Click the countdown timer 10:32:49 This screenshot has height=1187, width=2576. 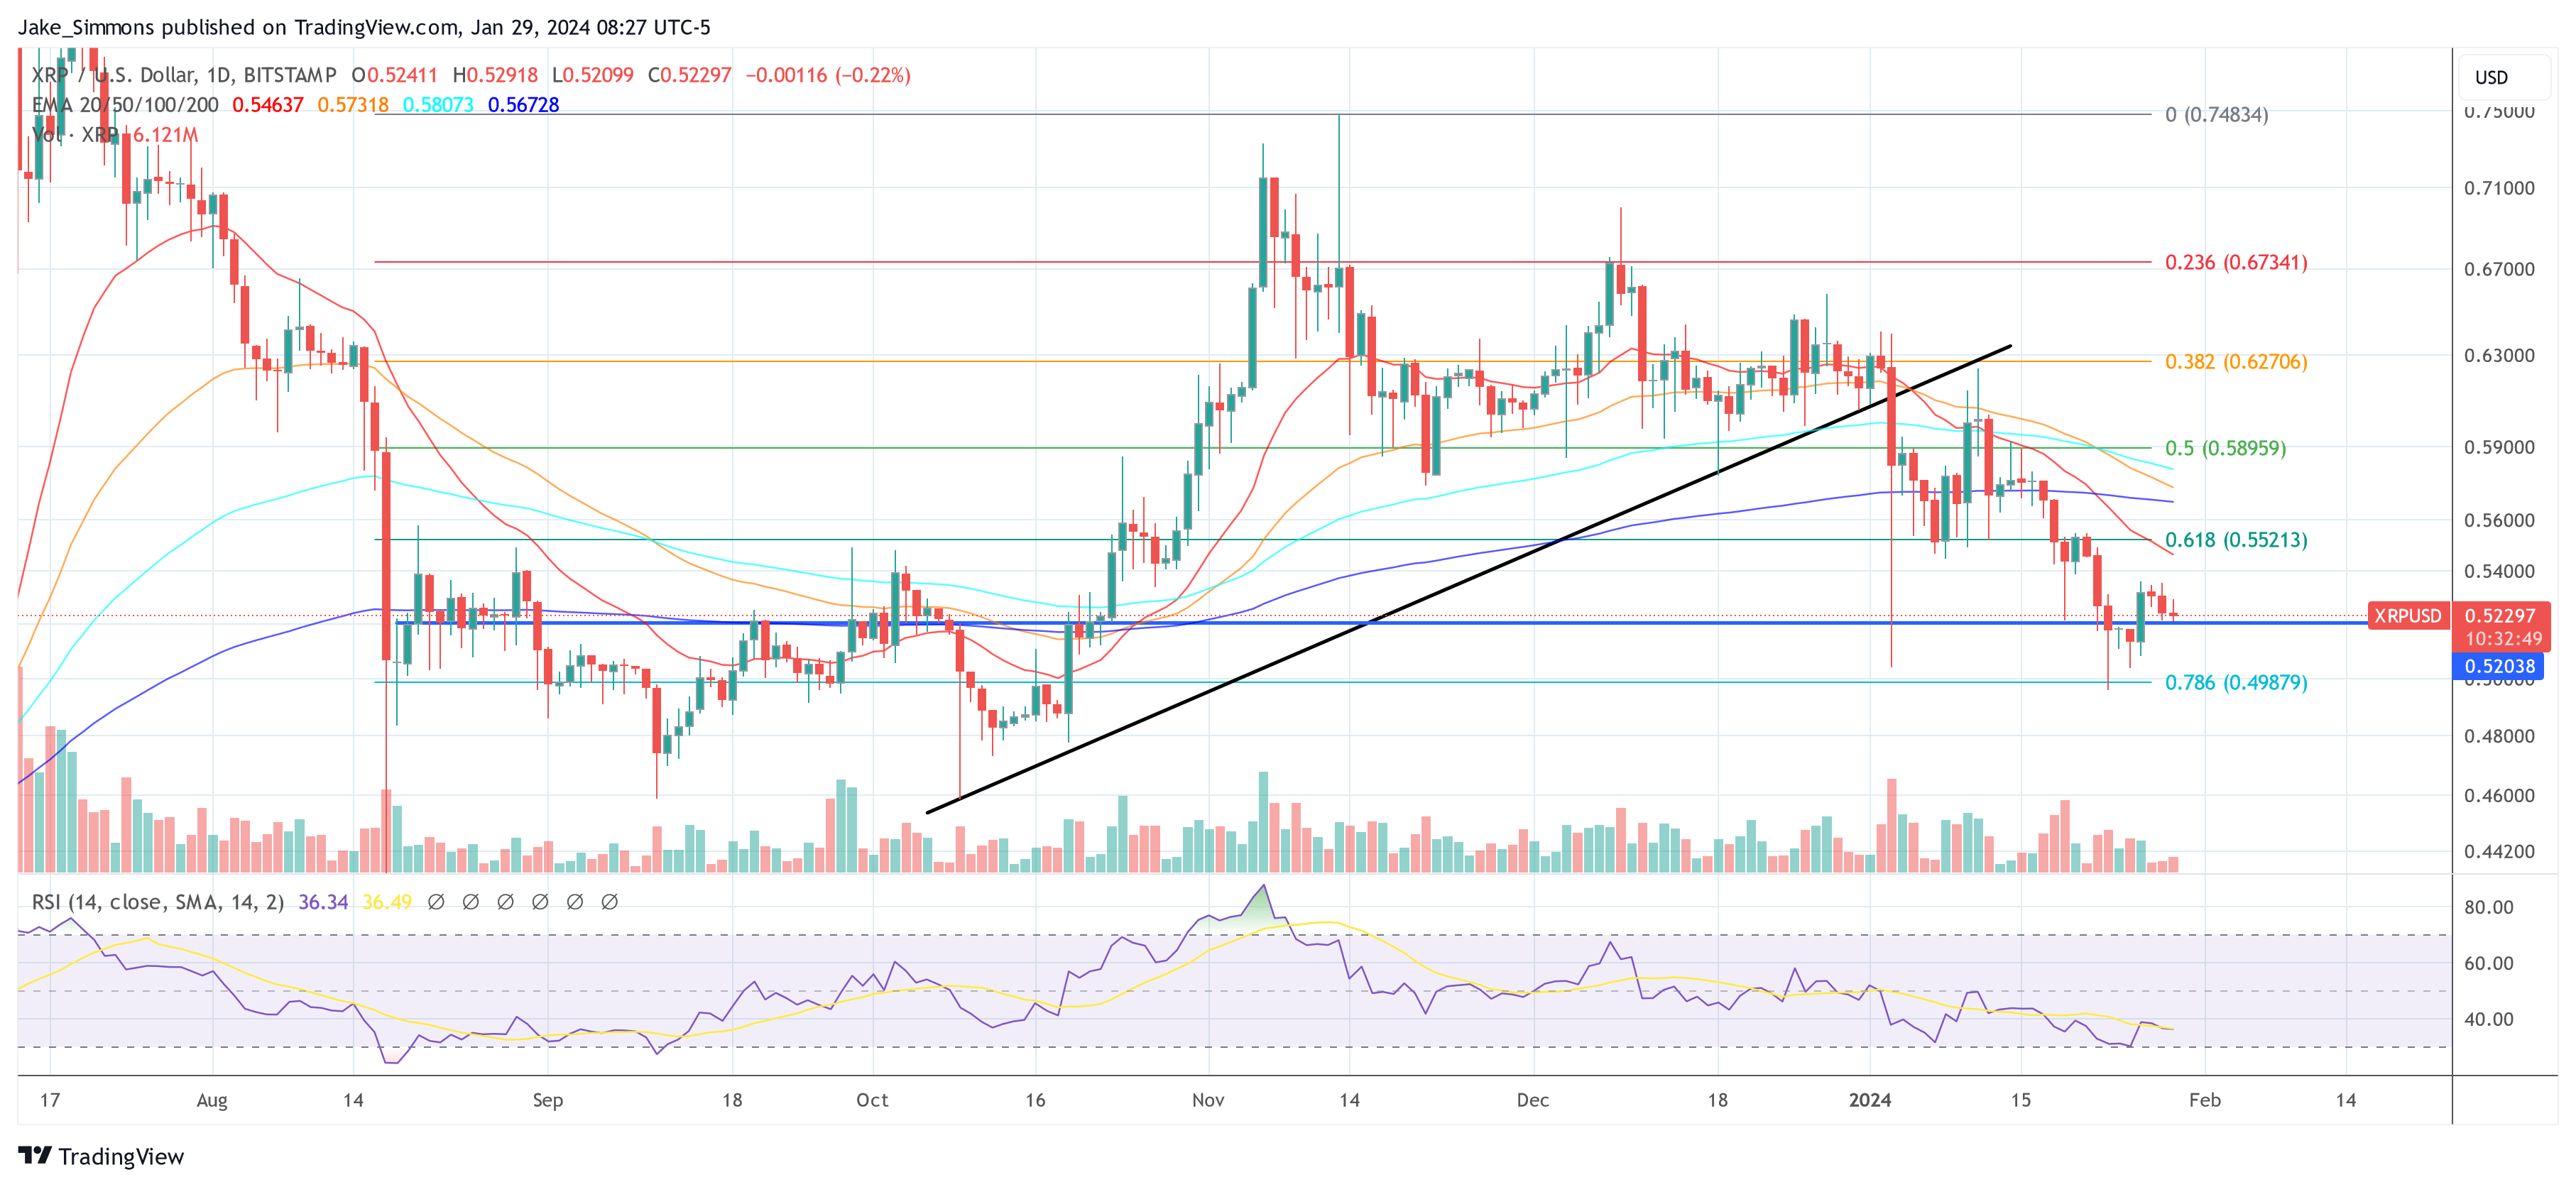click(x=2503, y=639)
